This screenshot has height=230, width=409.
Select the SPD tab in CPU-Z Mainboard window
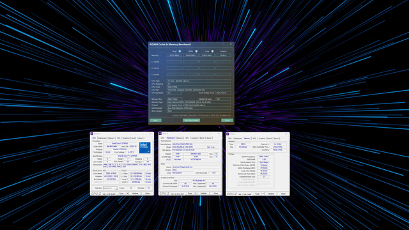(187, 138)
